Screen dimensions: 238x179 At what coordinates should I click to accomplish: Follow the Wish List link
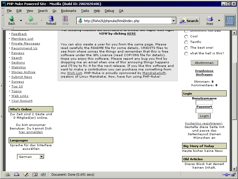74,73
